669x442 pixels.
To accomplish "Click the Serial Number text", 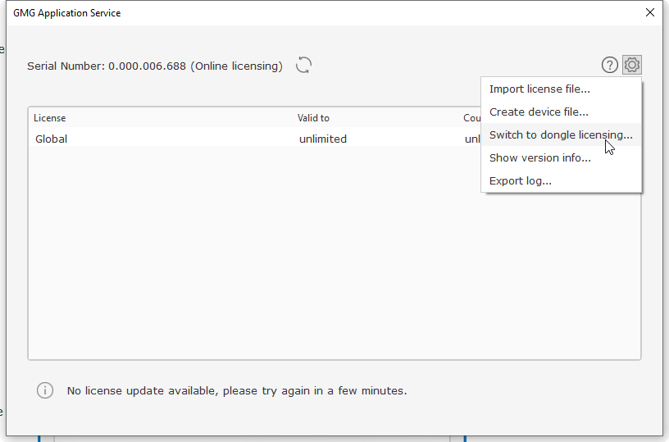I will point(155,66).
